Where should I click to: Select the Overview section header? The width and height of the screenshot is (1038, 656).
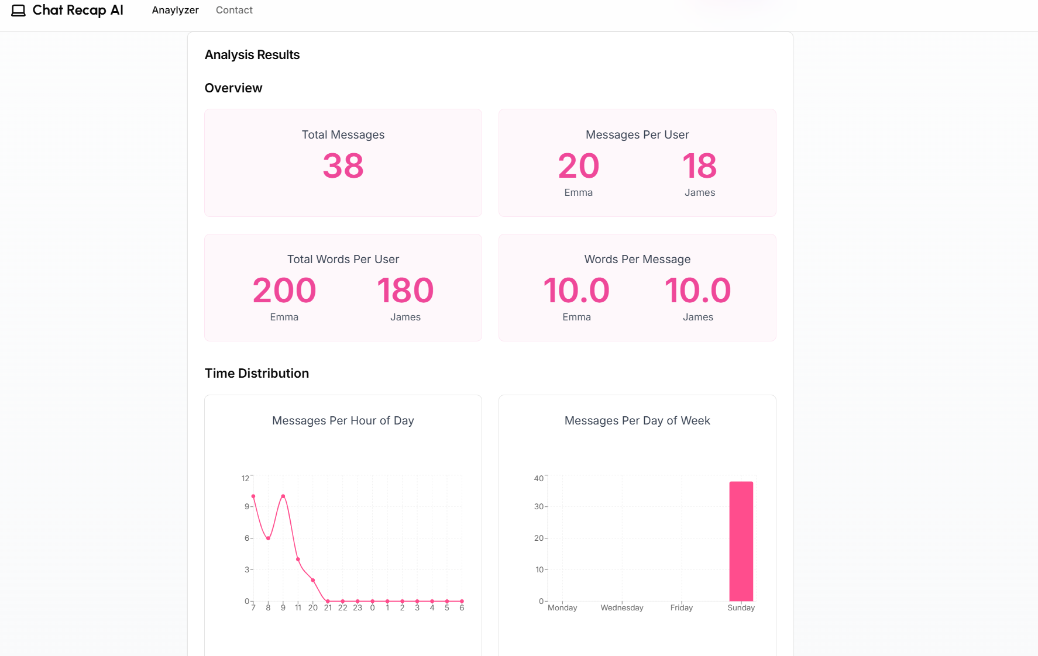click(x=233, y=88)
